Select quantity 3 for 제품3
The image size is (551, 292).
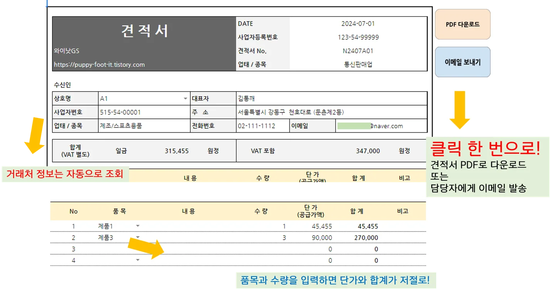(284, 238)
